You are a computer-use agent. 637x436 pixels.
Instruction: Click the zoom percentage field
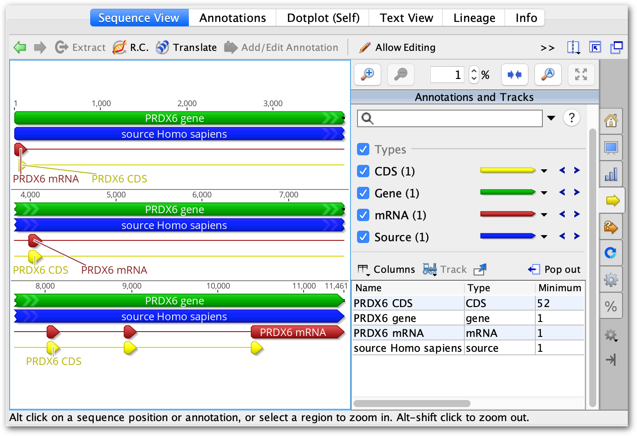click(447, 75)
